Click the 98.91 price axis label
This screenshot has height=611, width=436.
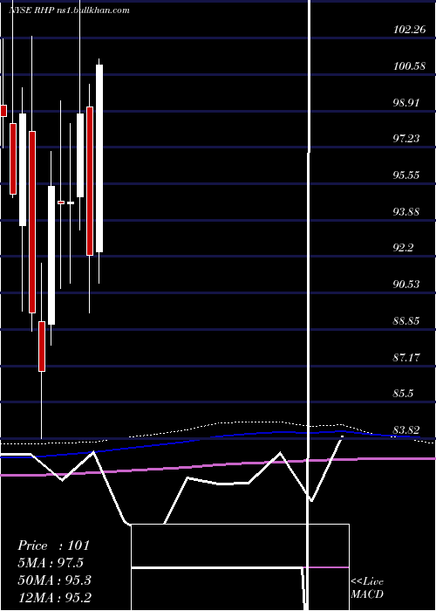click(x=406, y=102)
